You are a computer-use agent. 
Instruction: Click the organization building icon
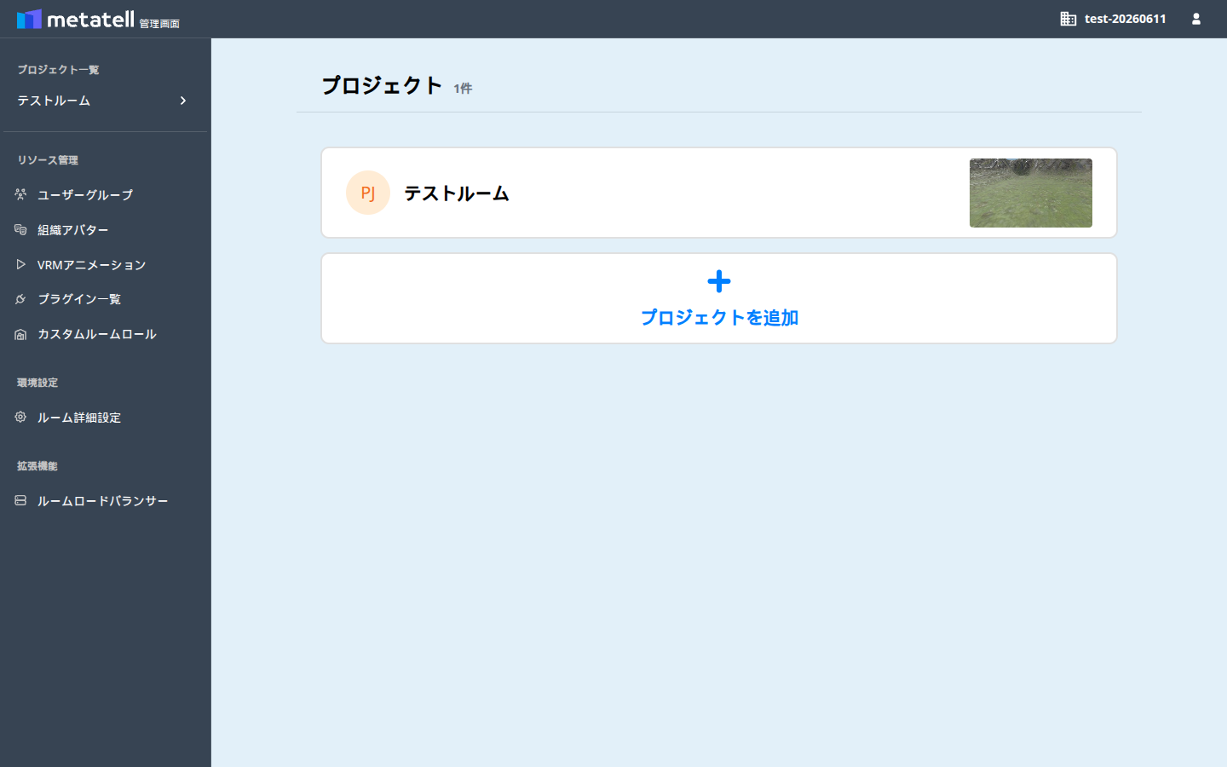point(1068,19)
